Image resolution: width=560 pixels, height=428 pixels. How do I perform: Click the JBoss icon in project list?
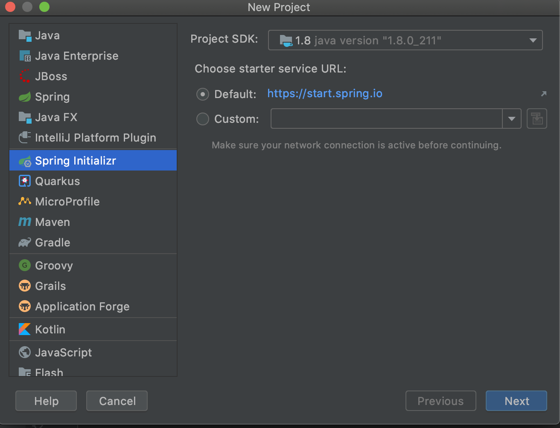[25, 76]
